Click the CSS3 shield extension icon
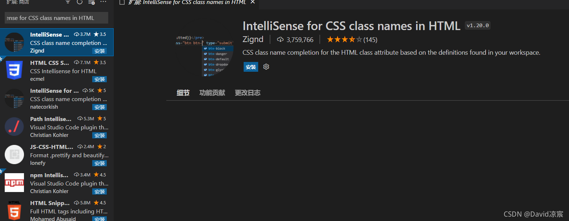This screenshot has width=569, height=221. [x=14, y=70]
